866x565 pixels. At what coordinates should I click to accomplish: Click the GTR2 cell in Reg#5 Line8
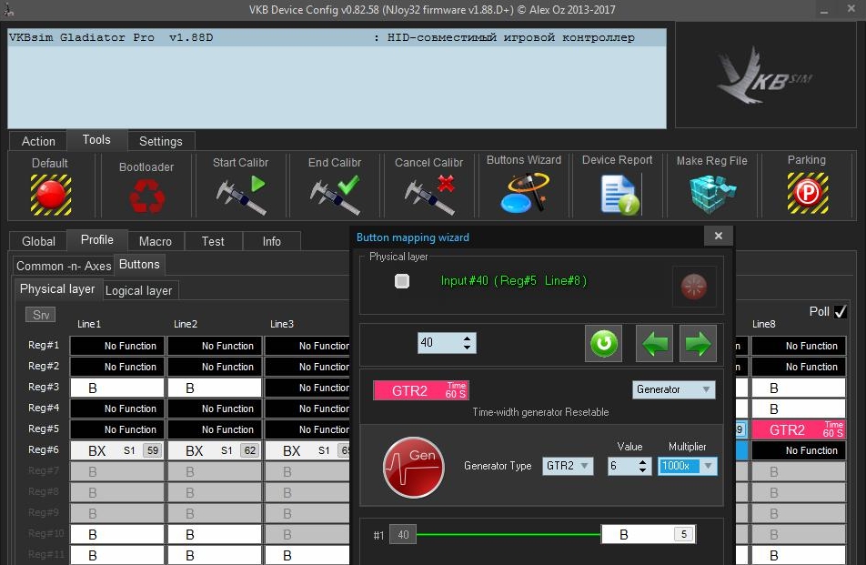(798, 429)
